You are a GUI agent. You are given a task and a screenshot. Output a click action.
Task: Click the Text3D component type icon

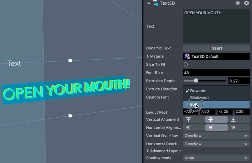(156, 3)
